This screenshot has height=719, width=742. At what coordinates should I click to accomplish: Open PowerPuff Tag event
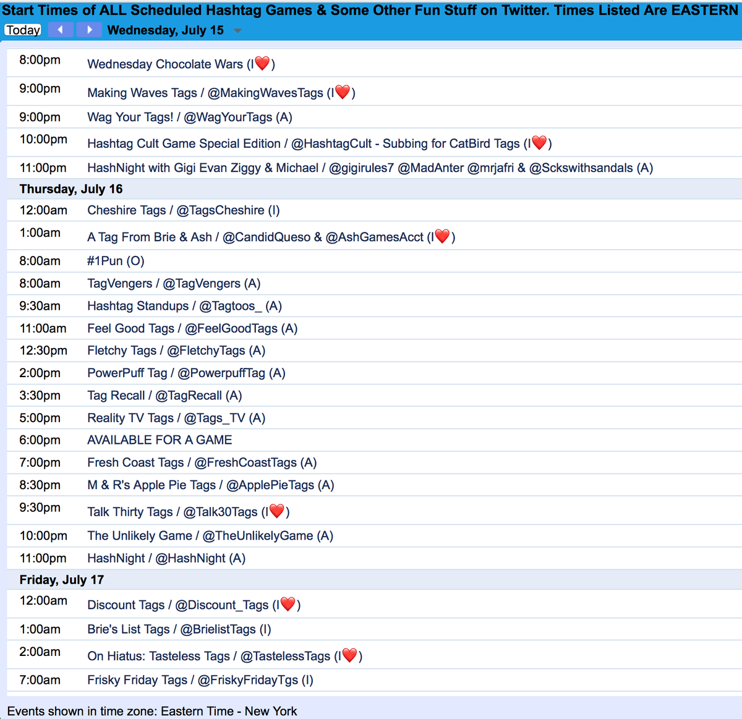(x=186, y=373)
